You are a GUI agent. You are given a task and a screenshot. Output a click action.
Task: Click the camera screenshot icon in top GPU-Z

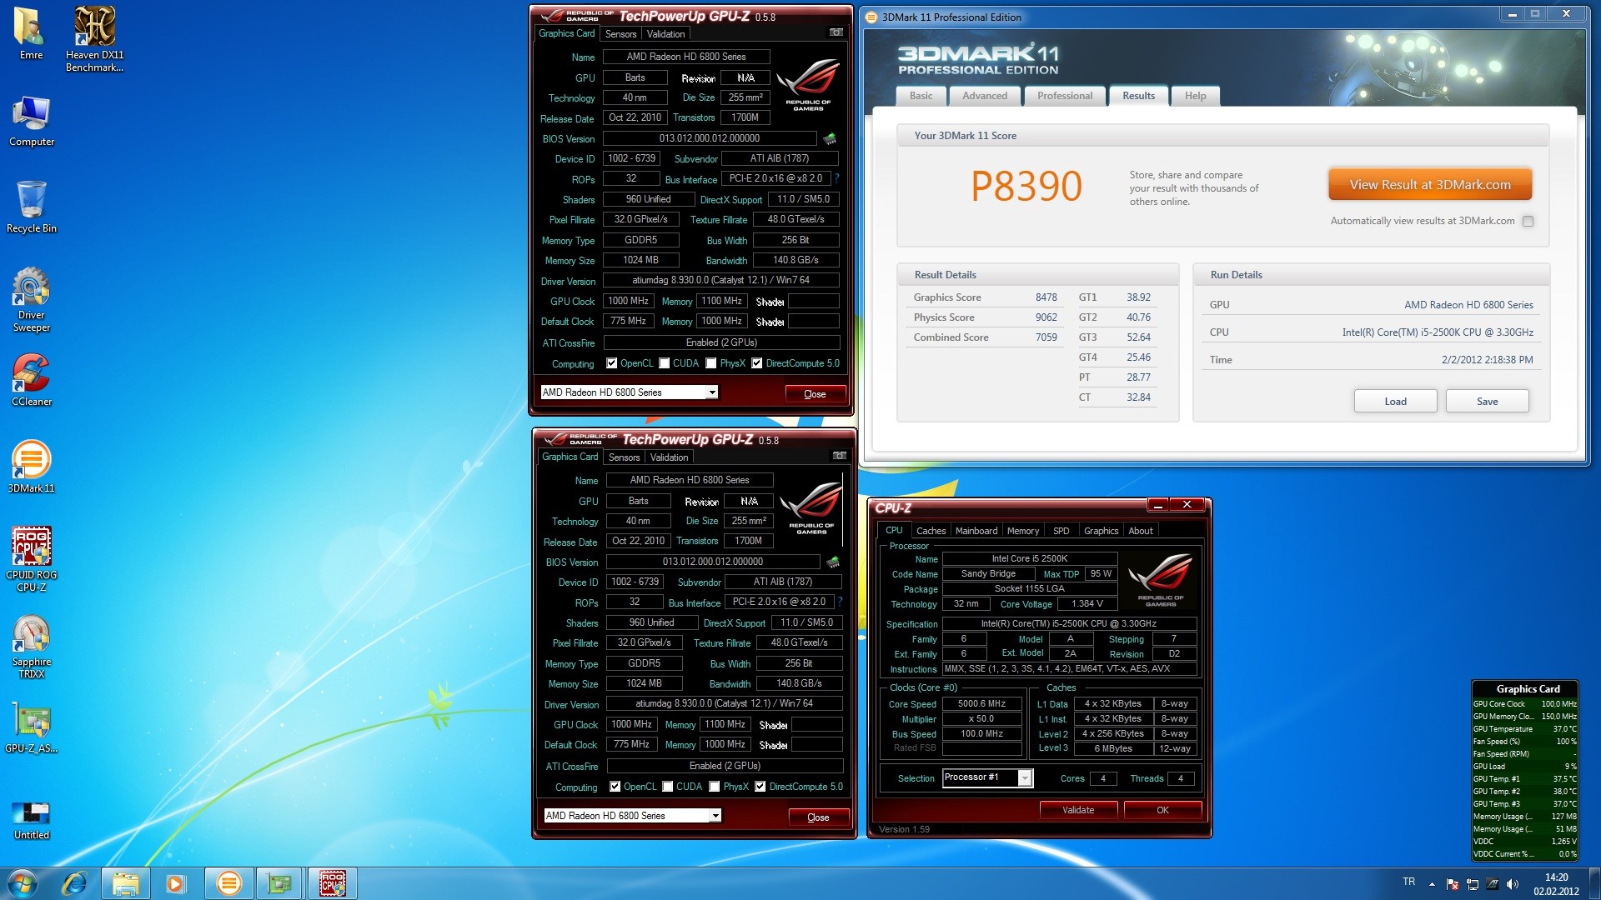click(836, 32)
